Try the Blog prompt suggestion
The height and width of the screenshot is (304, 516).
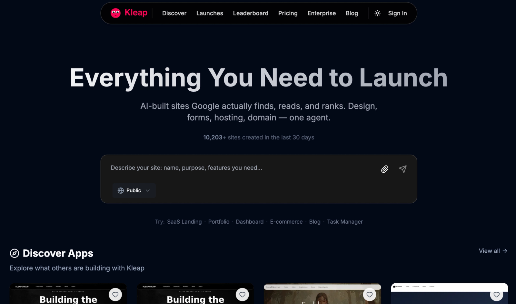[315, 222]
